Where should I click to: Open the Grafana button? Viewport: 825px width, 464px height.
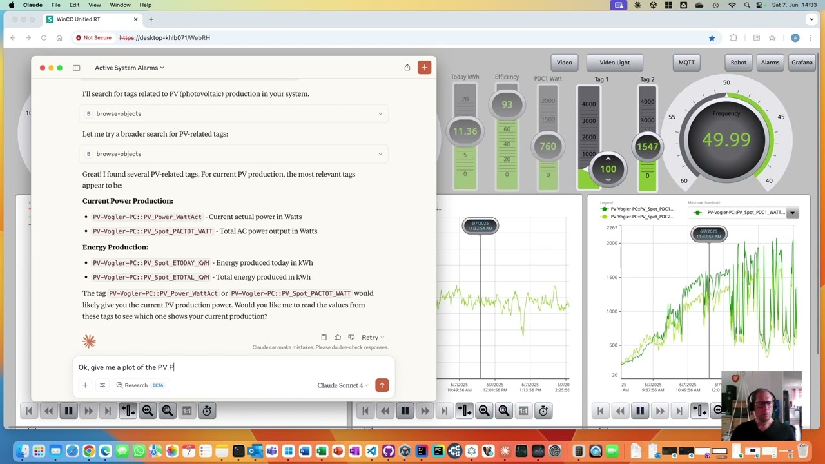[x=802, y=63]
